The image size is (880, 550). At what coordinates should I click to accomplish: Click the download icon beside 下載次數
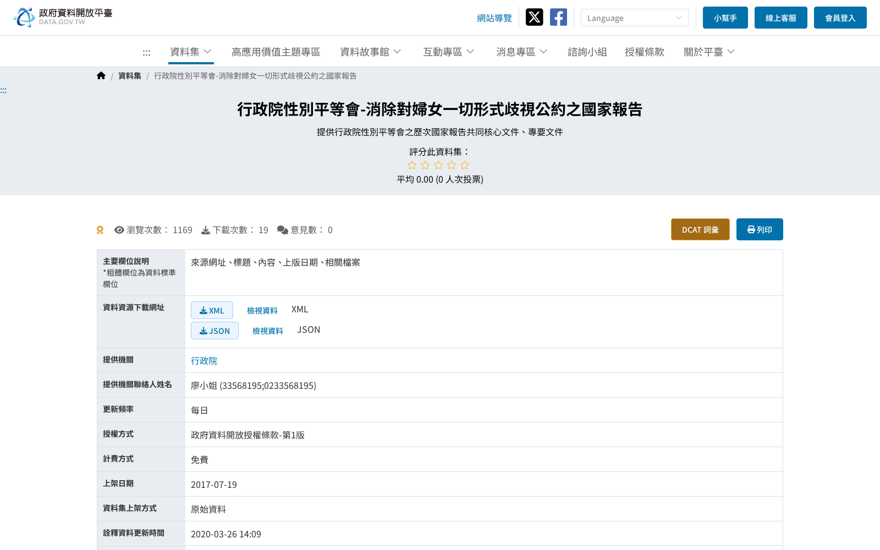coord(206,230)
